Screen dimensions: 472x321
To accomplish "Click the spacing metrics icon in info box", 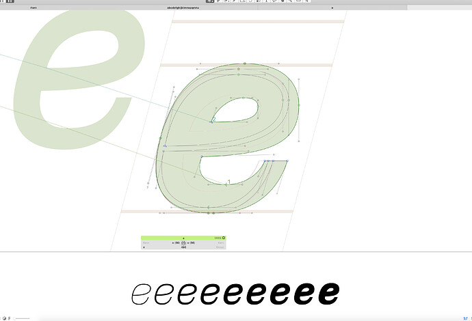I will [x=183, y=242].
